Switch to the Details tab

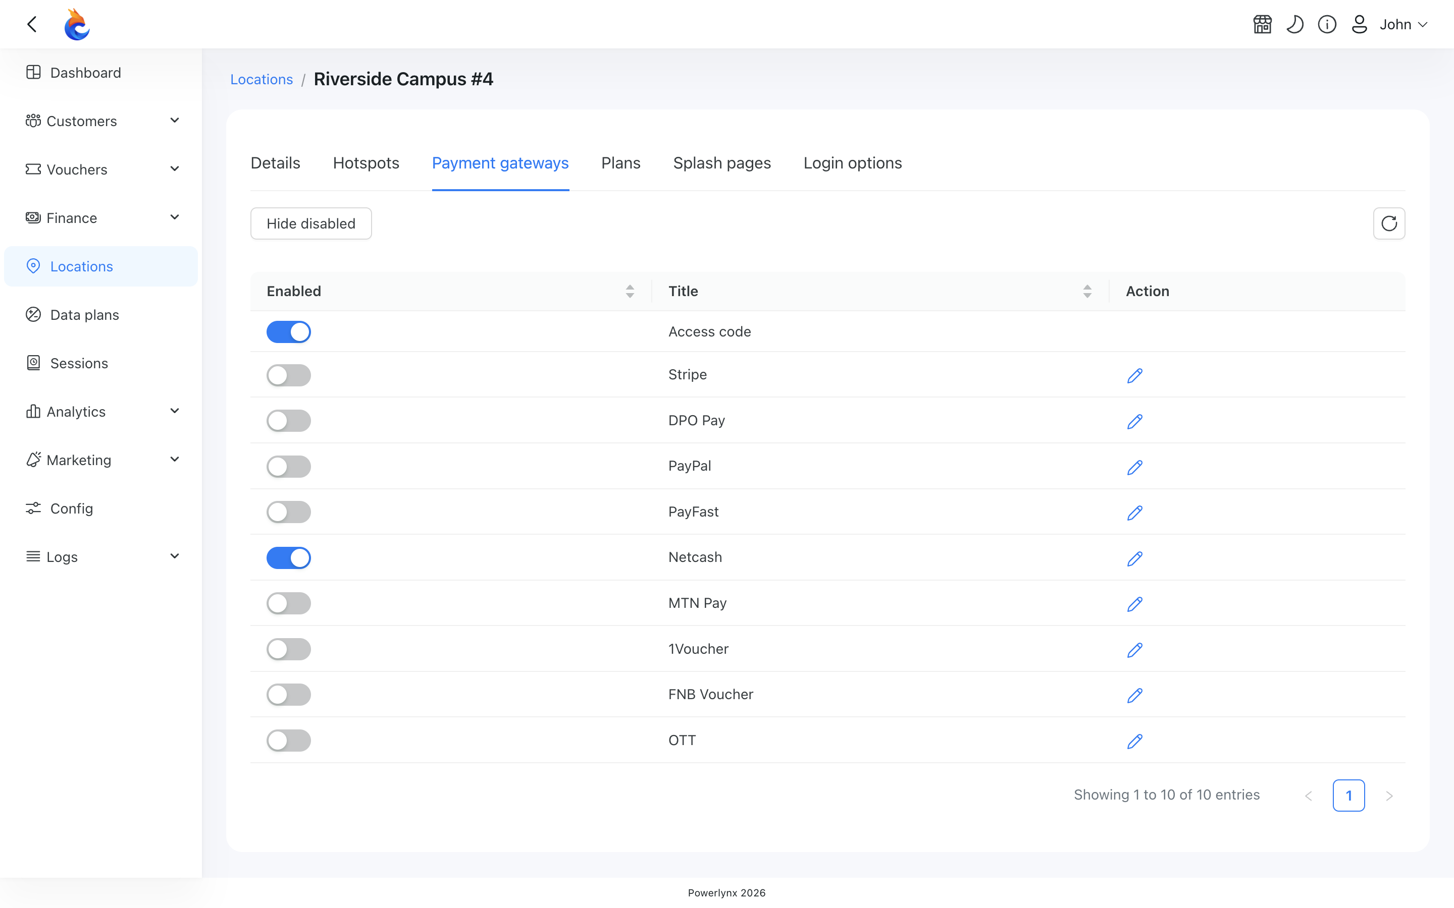pyautogui.click(x=275, y=163)
